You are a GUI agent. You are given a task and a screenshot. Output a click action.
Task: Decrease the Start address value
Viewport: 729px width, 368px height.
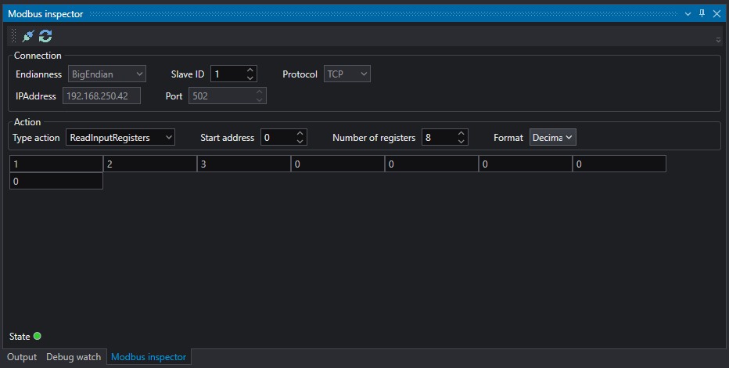[x=300, y=141]
